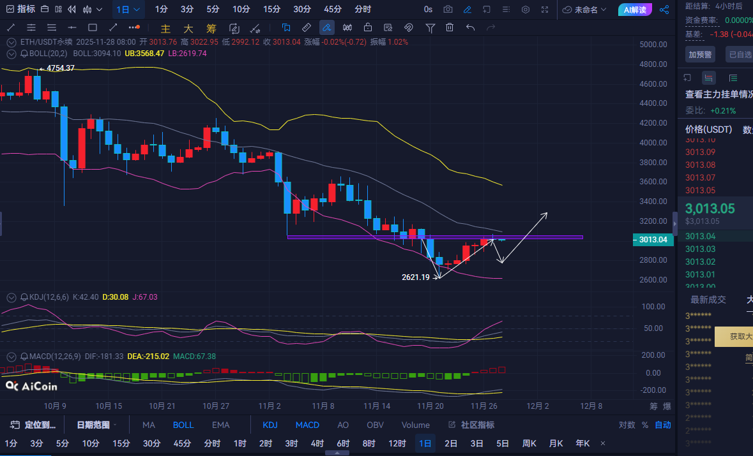Image resolution: width=753 pixels, height=456 pixels.
Task: Click the undo arrow icon
Action: tap(471, 27)
